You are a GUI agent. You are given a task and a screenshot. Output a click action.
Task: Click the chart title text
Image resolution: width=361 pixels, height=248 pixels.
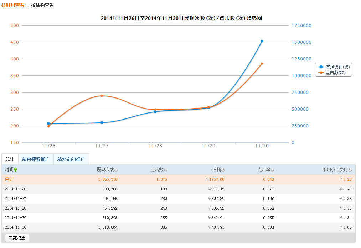tap(181, 18)
